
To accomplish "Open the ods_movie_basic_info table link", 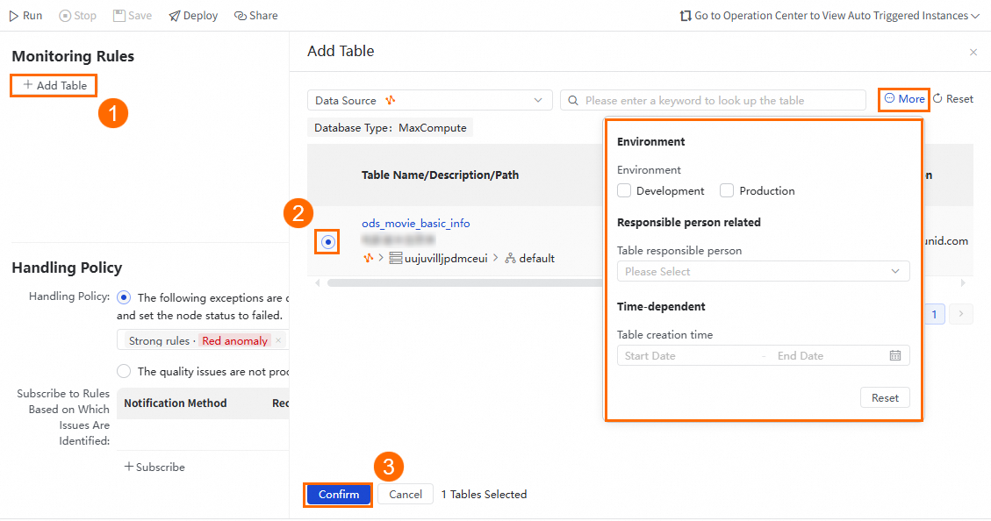I will (416, 223).
